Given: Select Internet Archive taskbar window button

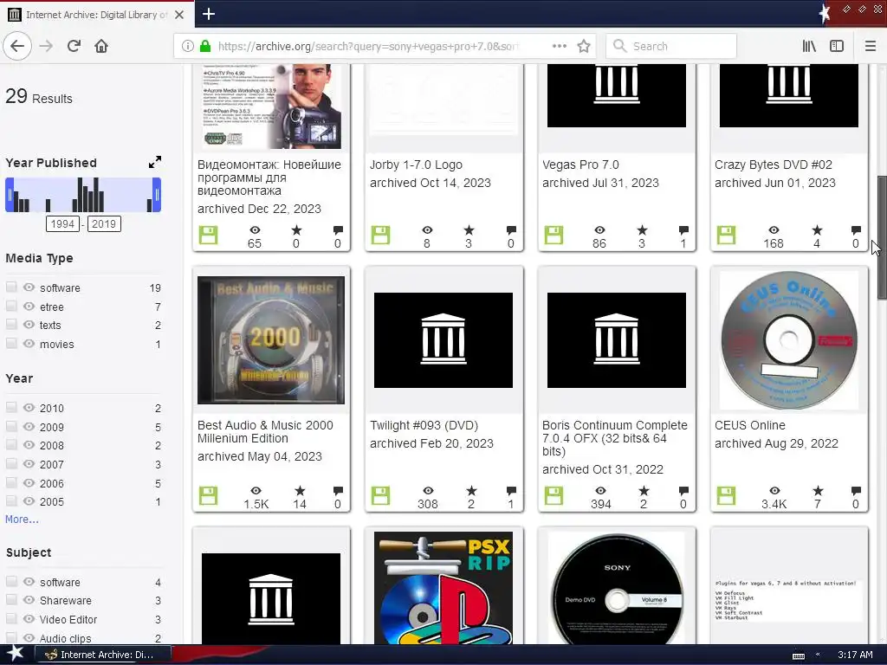Looking at the screenshot, I should 103,655.
